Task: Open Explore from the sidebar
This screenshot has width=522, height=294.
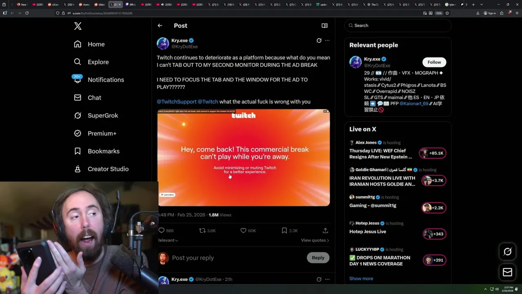Action: (91, 62)
